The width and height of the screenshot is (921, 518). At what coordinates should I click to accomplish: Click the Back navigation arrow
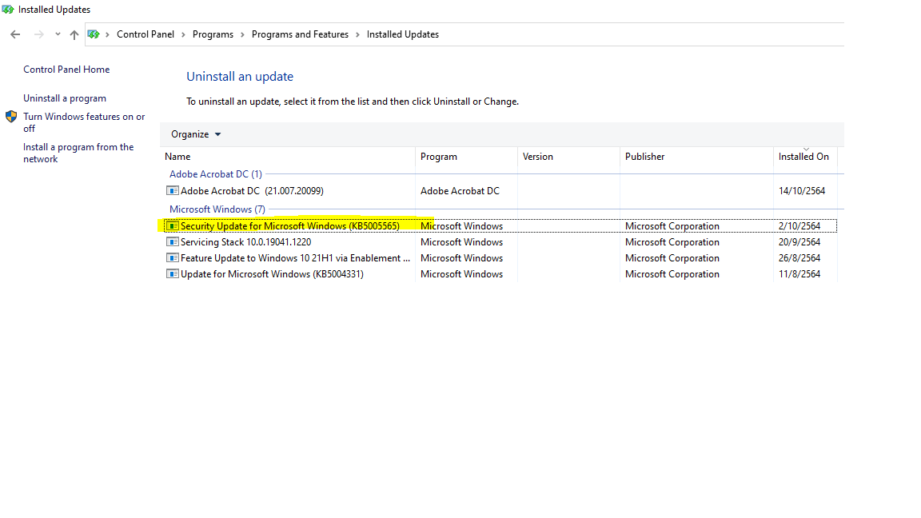(15, 34)
